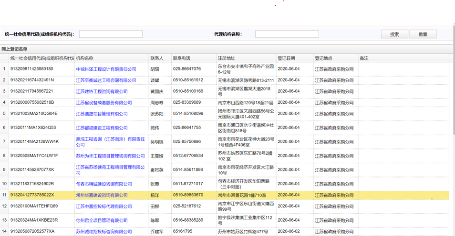455x236 pixels.
Task: Open link 江苏省设备成套股份有限公司
Action: coord(104,103)
